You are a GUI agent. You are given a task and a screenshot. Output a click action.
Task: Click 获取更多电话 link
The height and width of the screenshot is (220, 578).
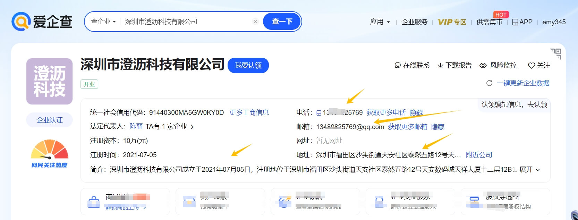pos(386,112)
